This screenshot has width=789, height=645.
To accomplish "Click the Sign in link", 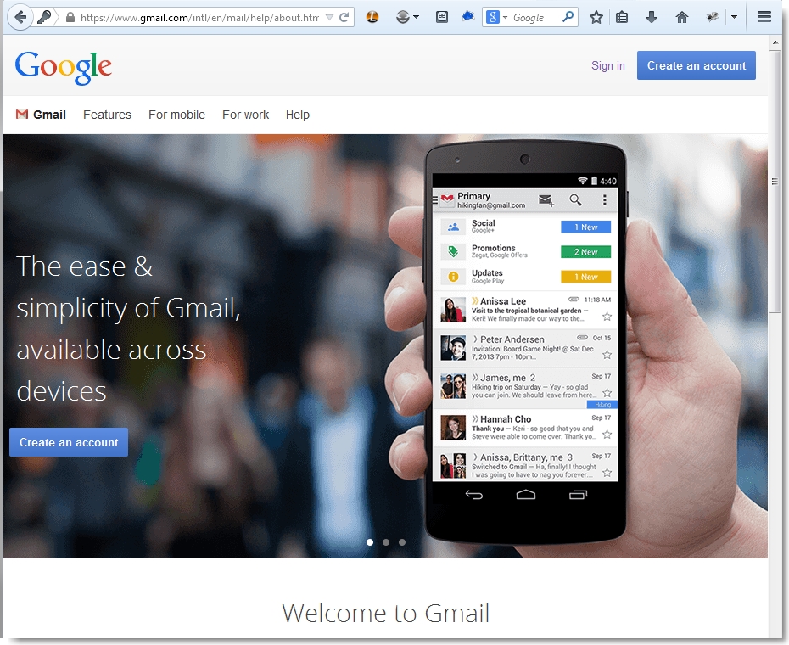I will pos(607,65).
